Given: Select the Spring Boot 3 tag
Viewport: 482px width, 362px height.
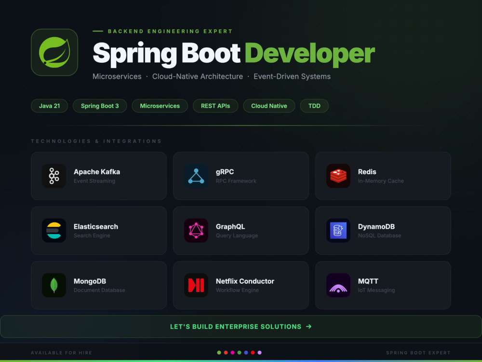Looking at the screenshot, I should [100, 106].
